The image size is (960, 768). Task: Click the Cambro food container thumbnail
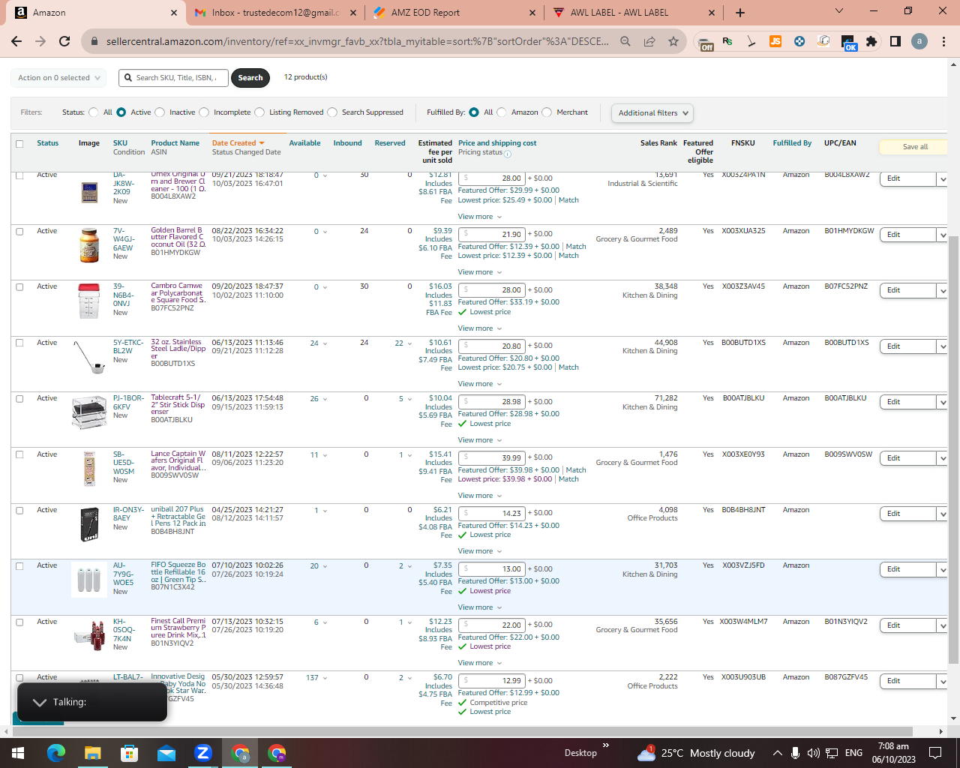tap(88, 301)
